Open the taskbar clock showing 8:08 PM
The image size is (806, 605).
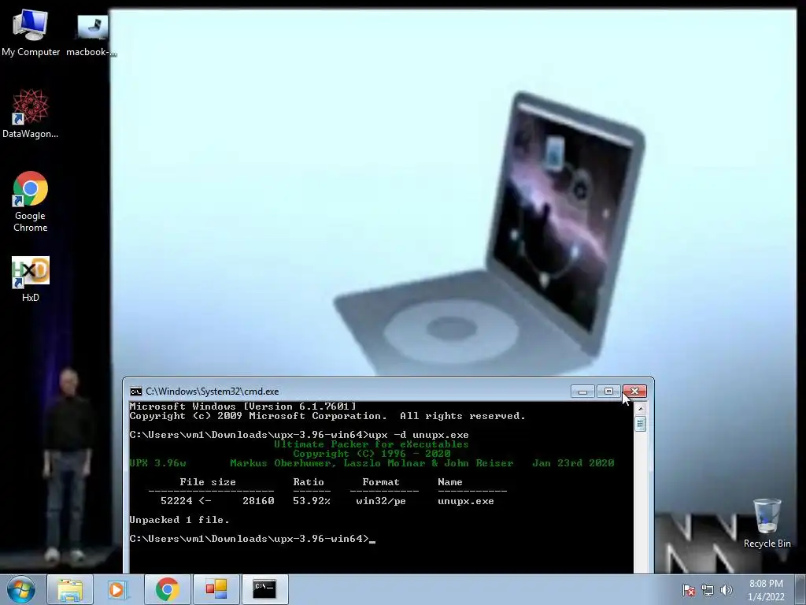[766, 590]
